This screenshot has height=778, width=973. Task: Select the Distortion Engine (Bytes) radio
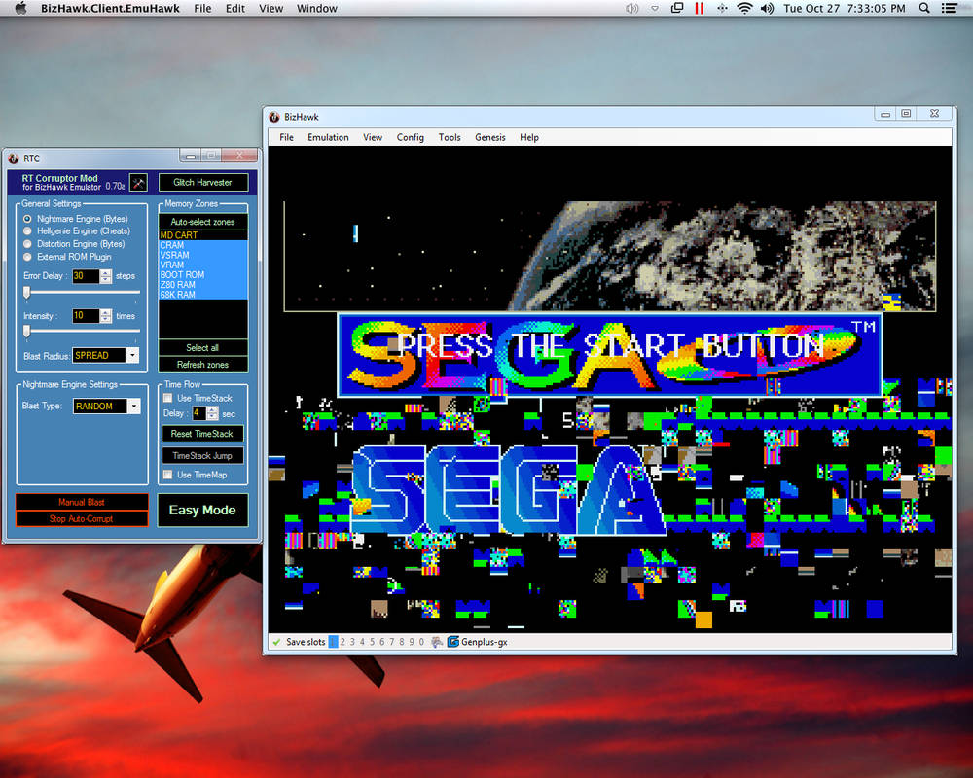[x=27, y=244]
